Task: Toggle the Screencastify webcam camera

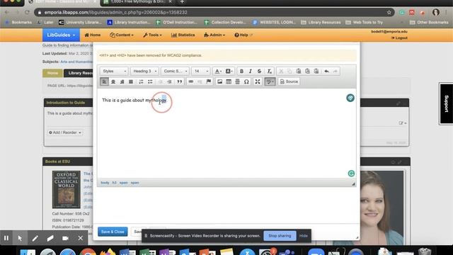Action: tap(65, 238)
